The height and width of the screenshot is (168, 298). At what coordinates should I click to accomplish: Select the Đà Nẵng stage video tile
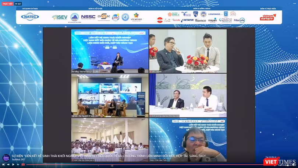point(110,51)
